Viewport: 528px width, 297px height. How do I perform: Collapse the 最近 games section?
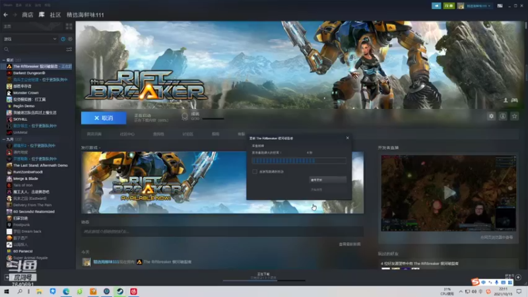coord(4,60)
